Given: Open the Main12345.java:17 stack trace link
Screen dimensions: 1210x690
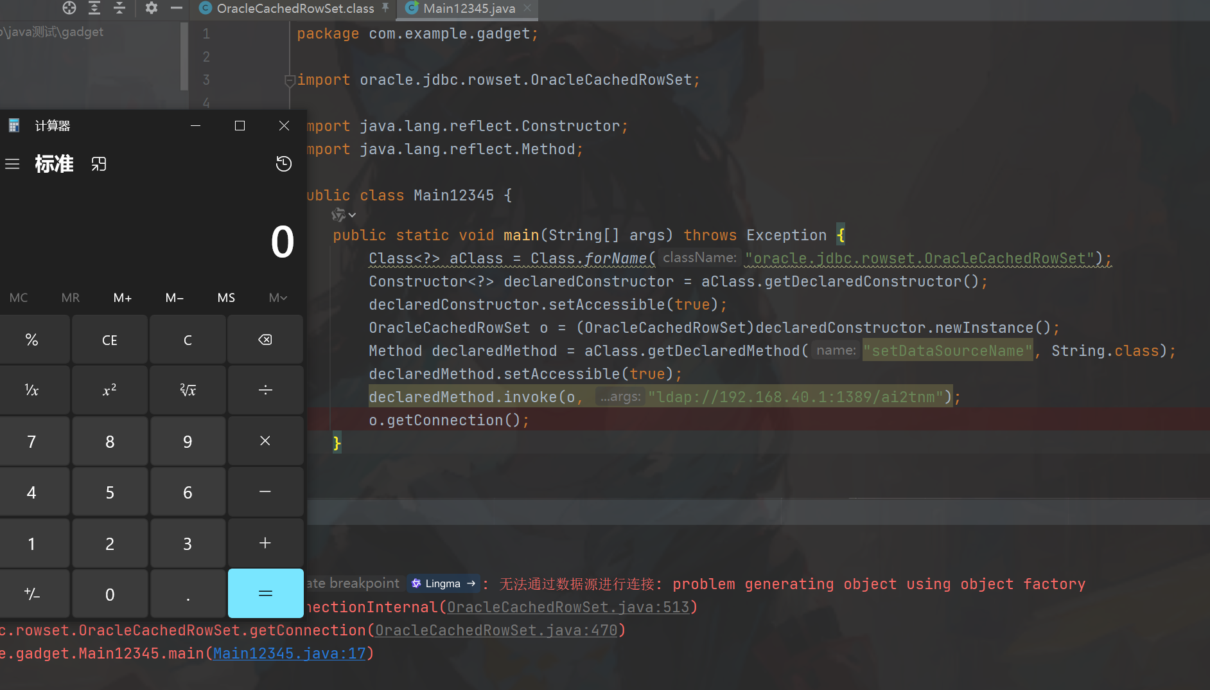Looking at the screenshot, I should coord(289,653).
